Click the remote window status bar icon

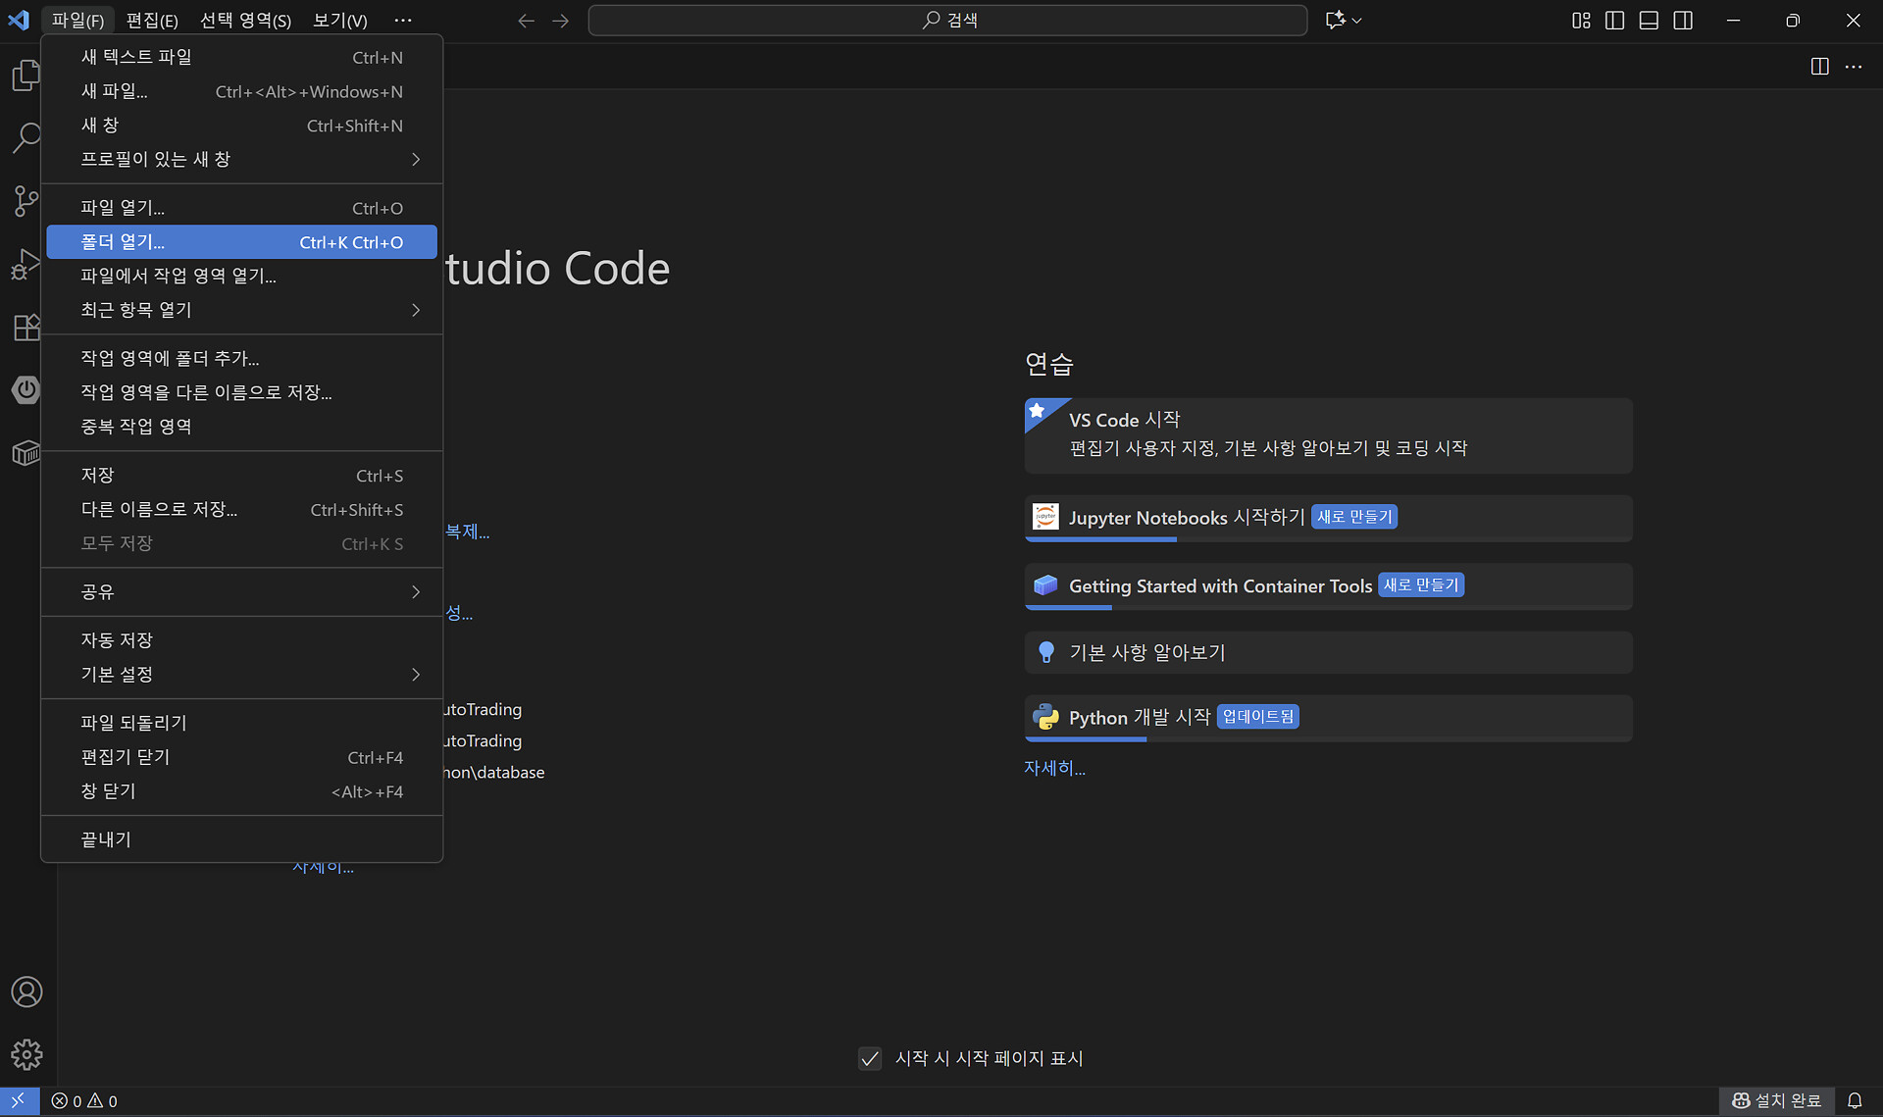click(x=19, y=1100)
